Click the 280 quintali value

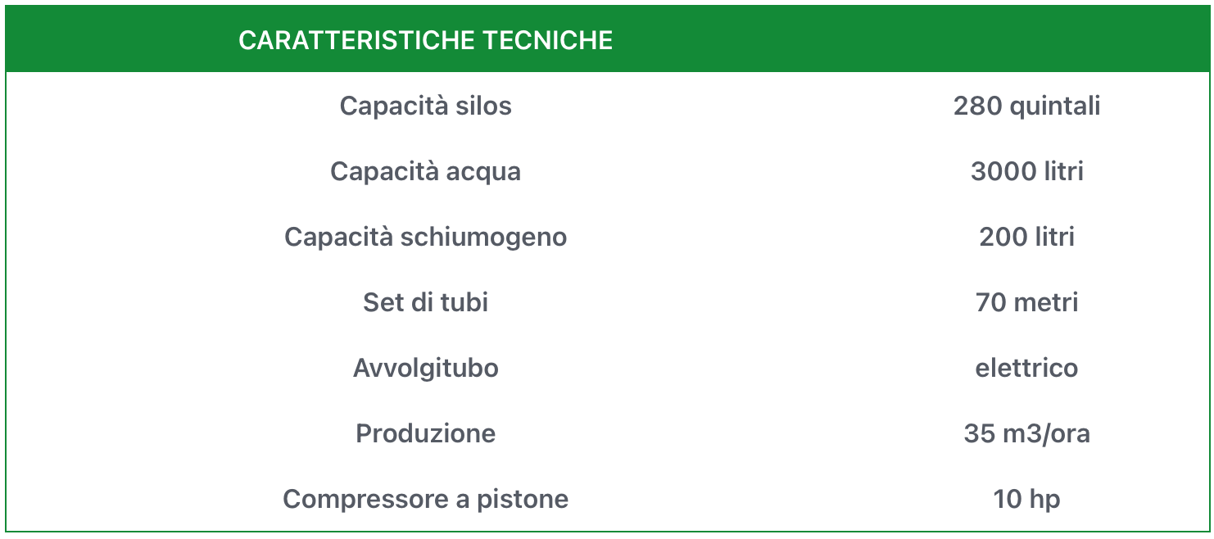(1026, 106)
